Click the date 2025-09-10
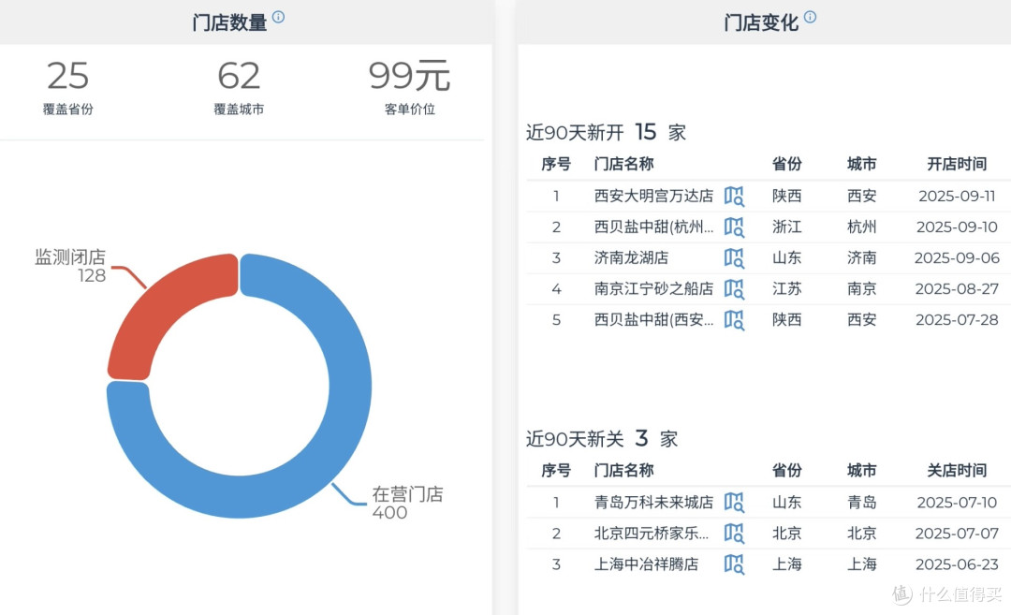This screenshot has height=615, width=1011. pos(957,227)
